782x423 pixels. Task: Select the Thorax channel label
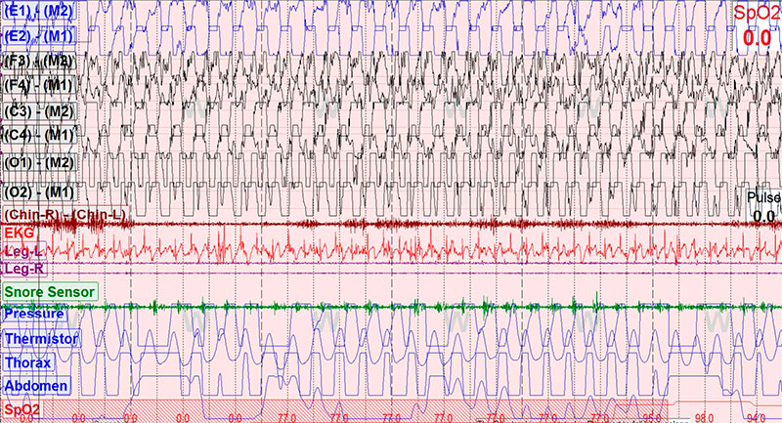tap(28, 362)
